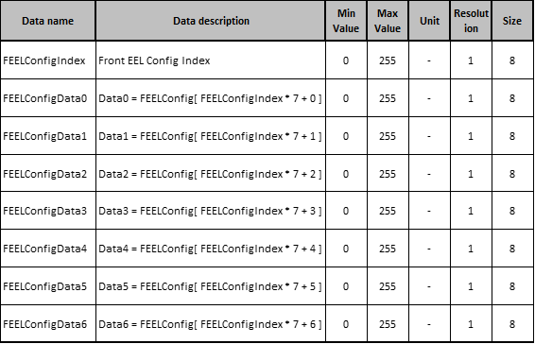The width and height of the screenshot is (535, 344).
Task: Click the Data4 formula description cell
Action: pyautogui.click(x=211, y=249)
